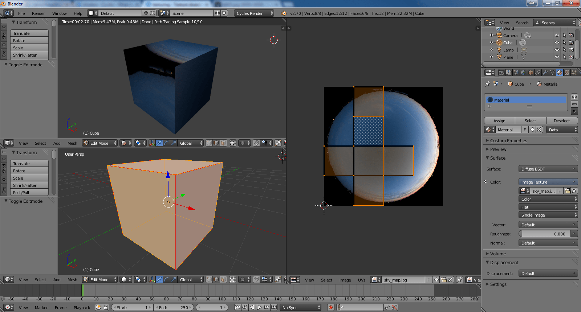Toggle Camera visibility eye in outliner
This screenshot has width=581, height=312.
(557, 35)
